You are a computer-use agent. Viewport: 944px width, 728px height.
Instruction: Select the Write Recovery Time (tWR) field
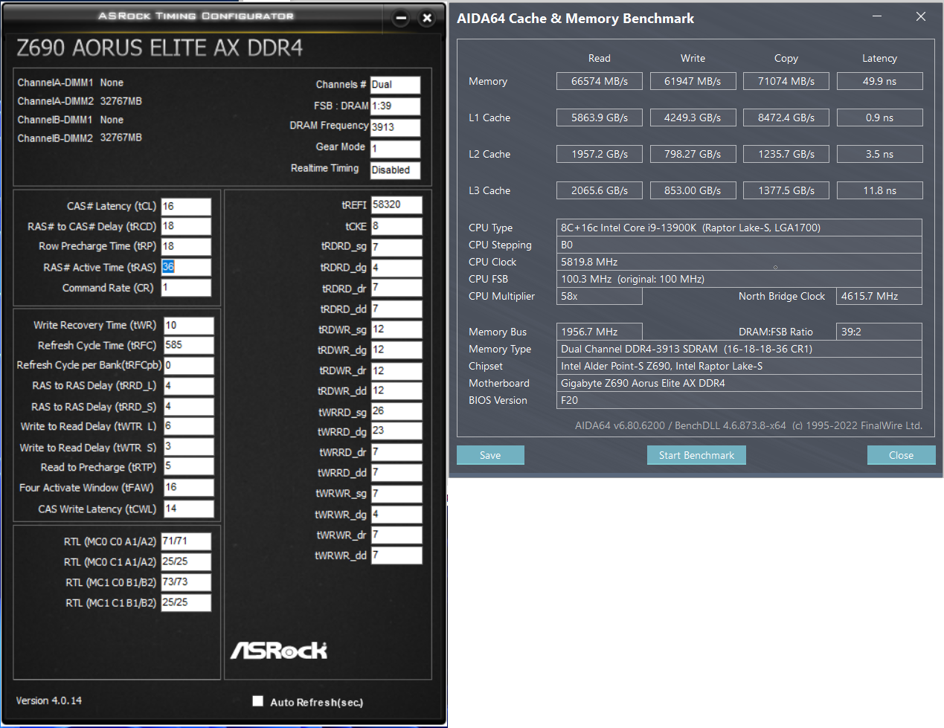[189, 325]
